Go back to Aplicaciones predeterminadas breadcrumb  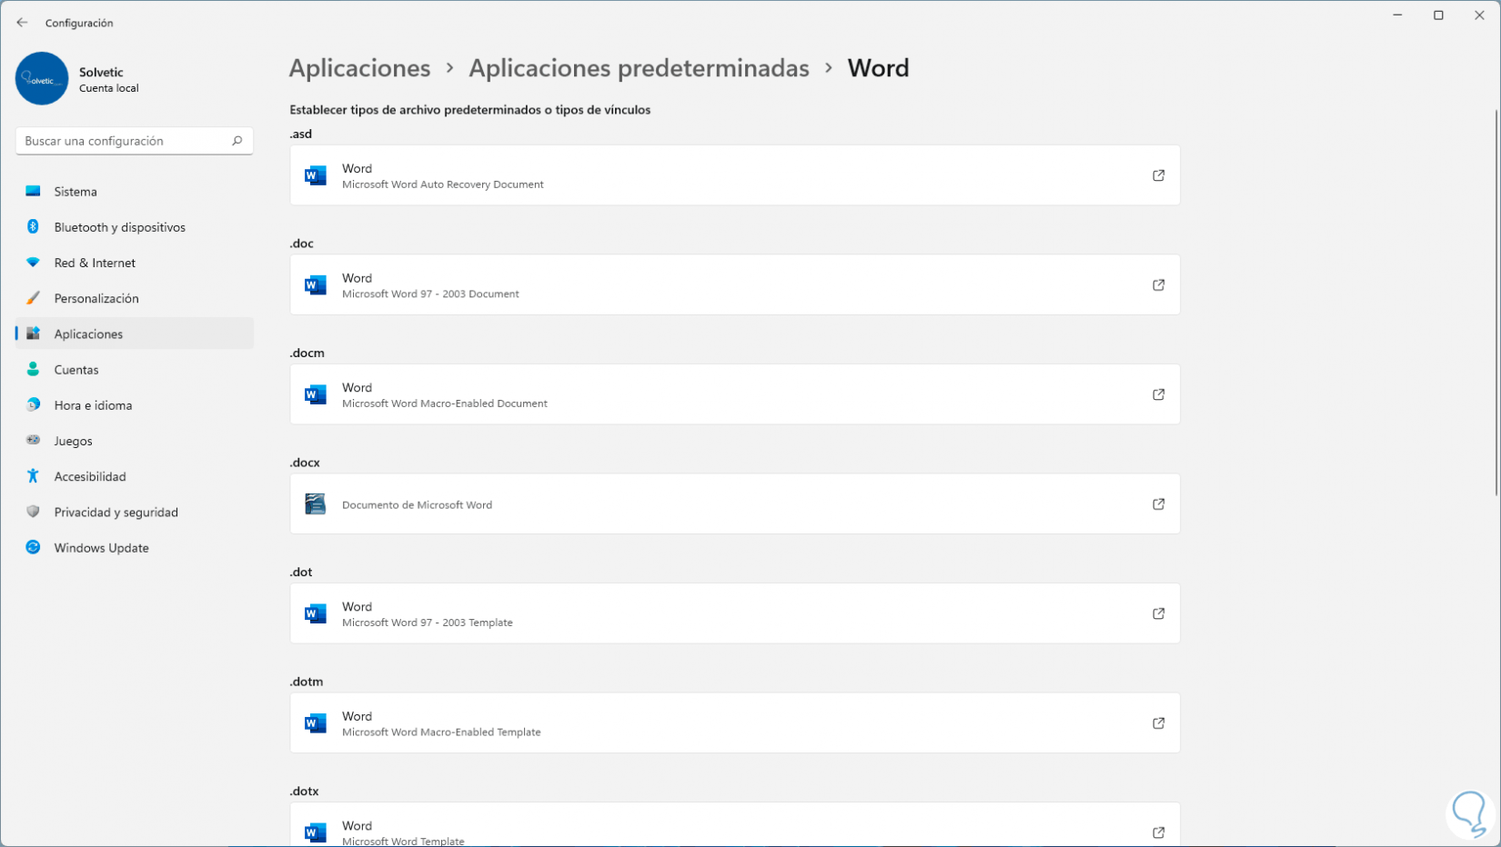pyautogui.click(x=639, y=68)
